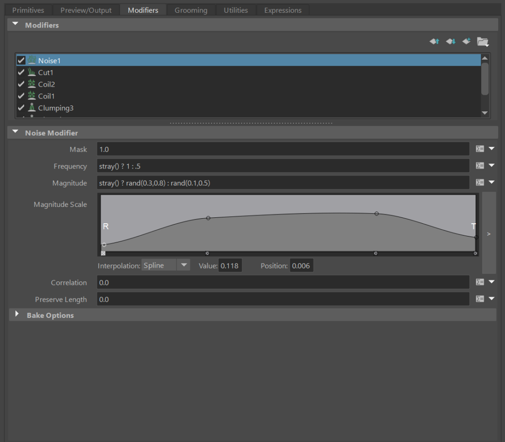The width and height of the screenshot is (505, 442).
Task: Open the Primitives tab
Action: point(28,10)
